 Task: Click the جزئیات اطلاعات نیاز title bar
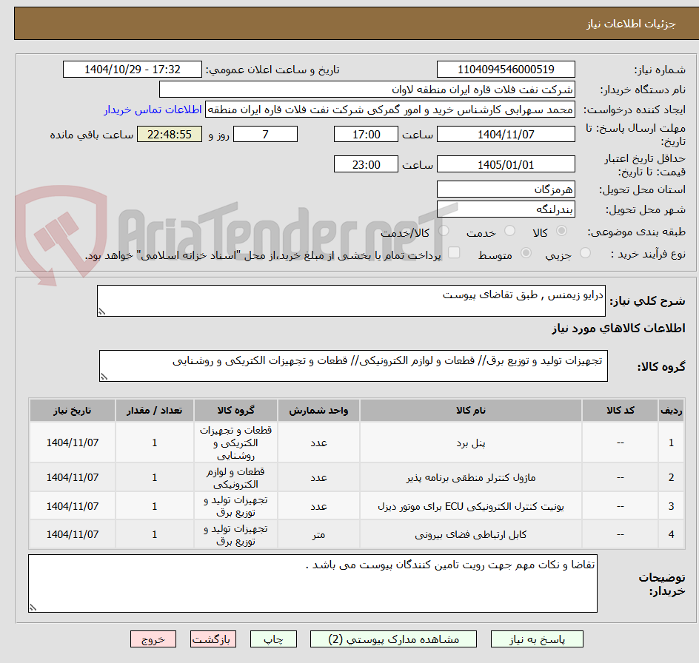(x=349, y=23)
